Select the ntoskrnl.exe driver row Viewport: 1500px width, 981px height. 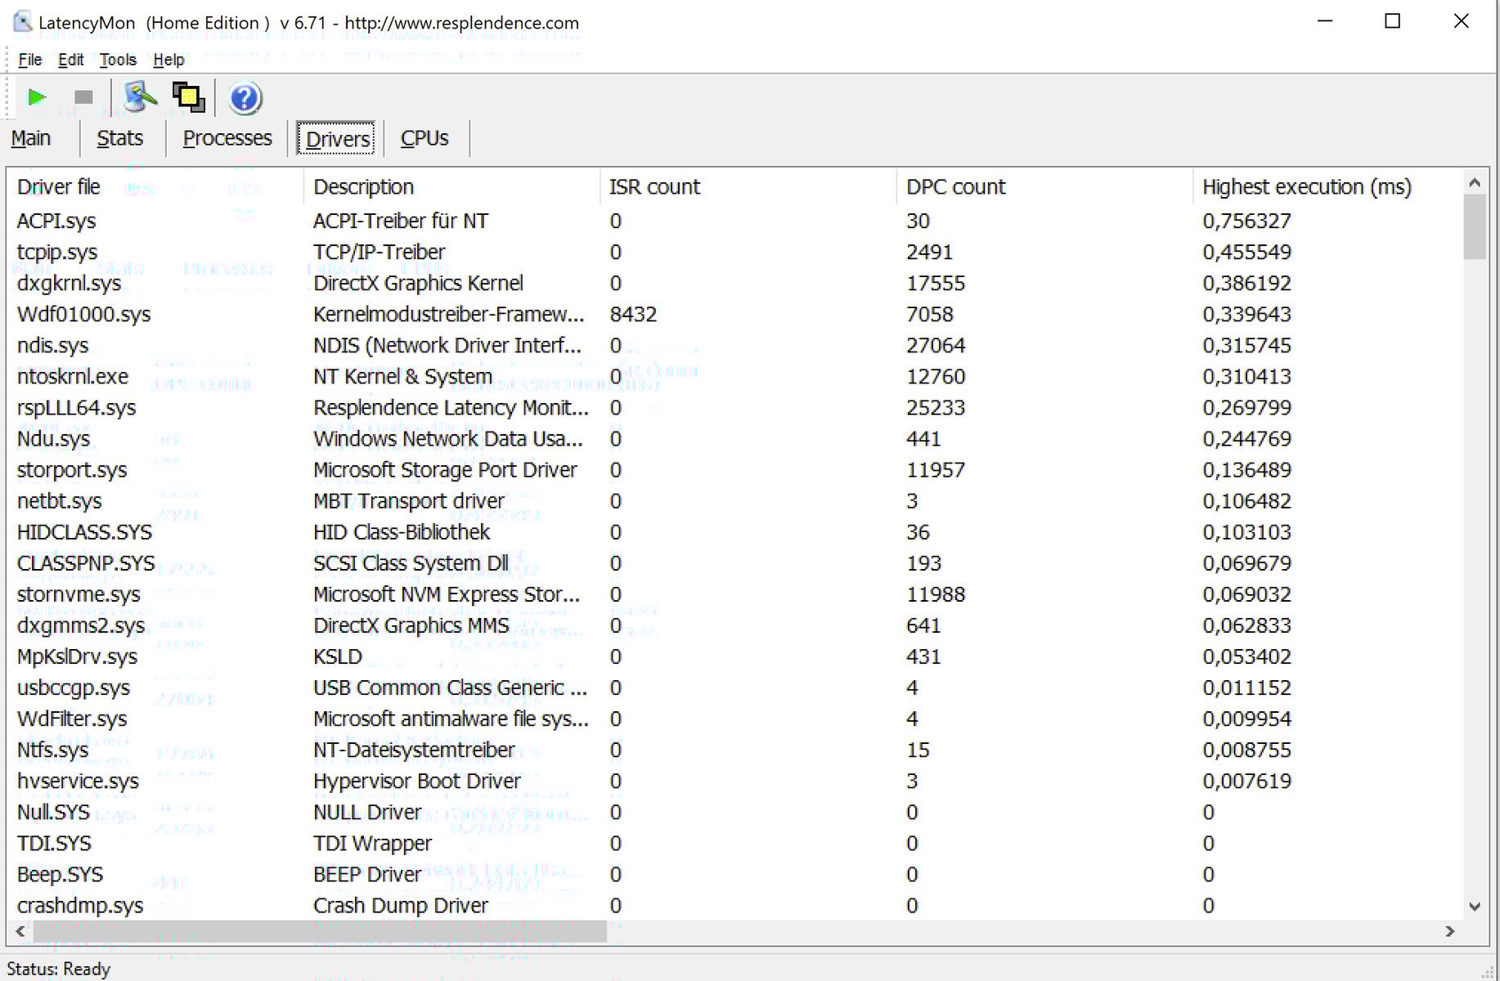click(736, 376)
